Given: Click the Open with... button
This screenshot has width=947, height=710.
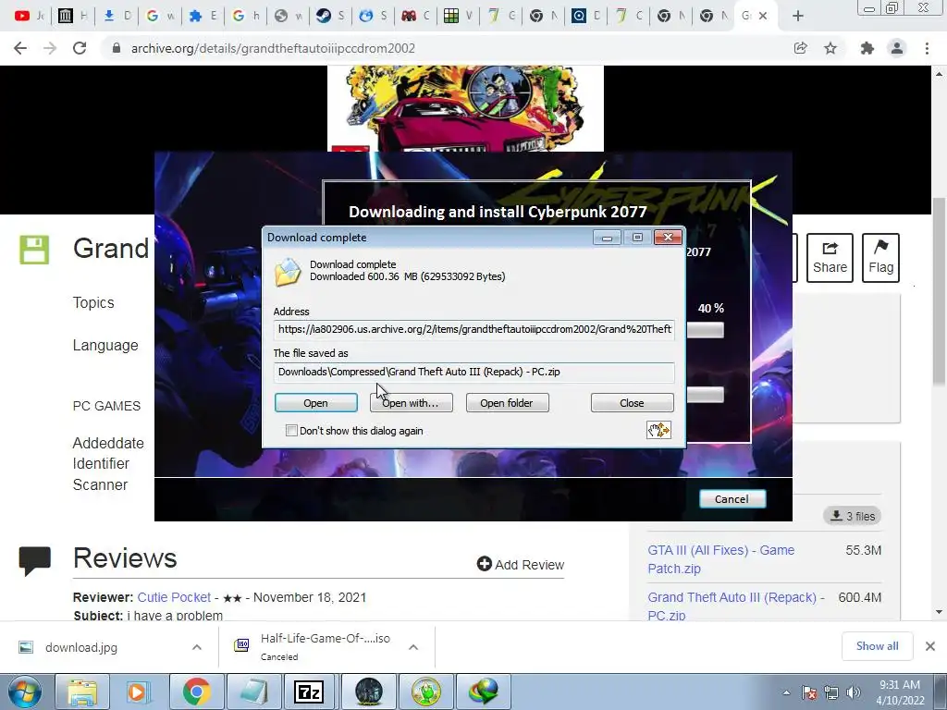Looking at the screenshot, I should 411,403.
